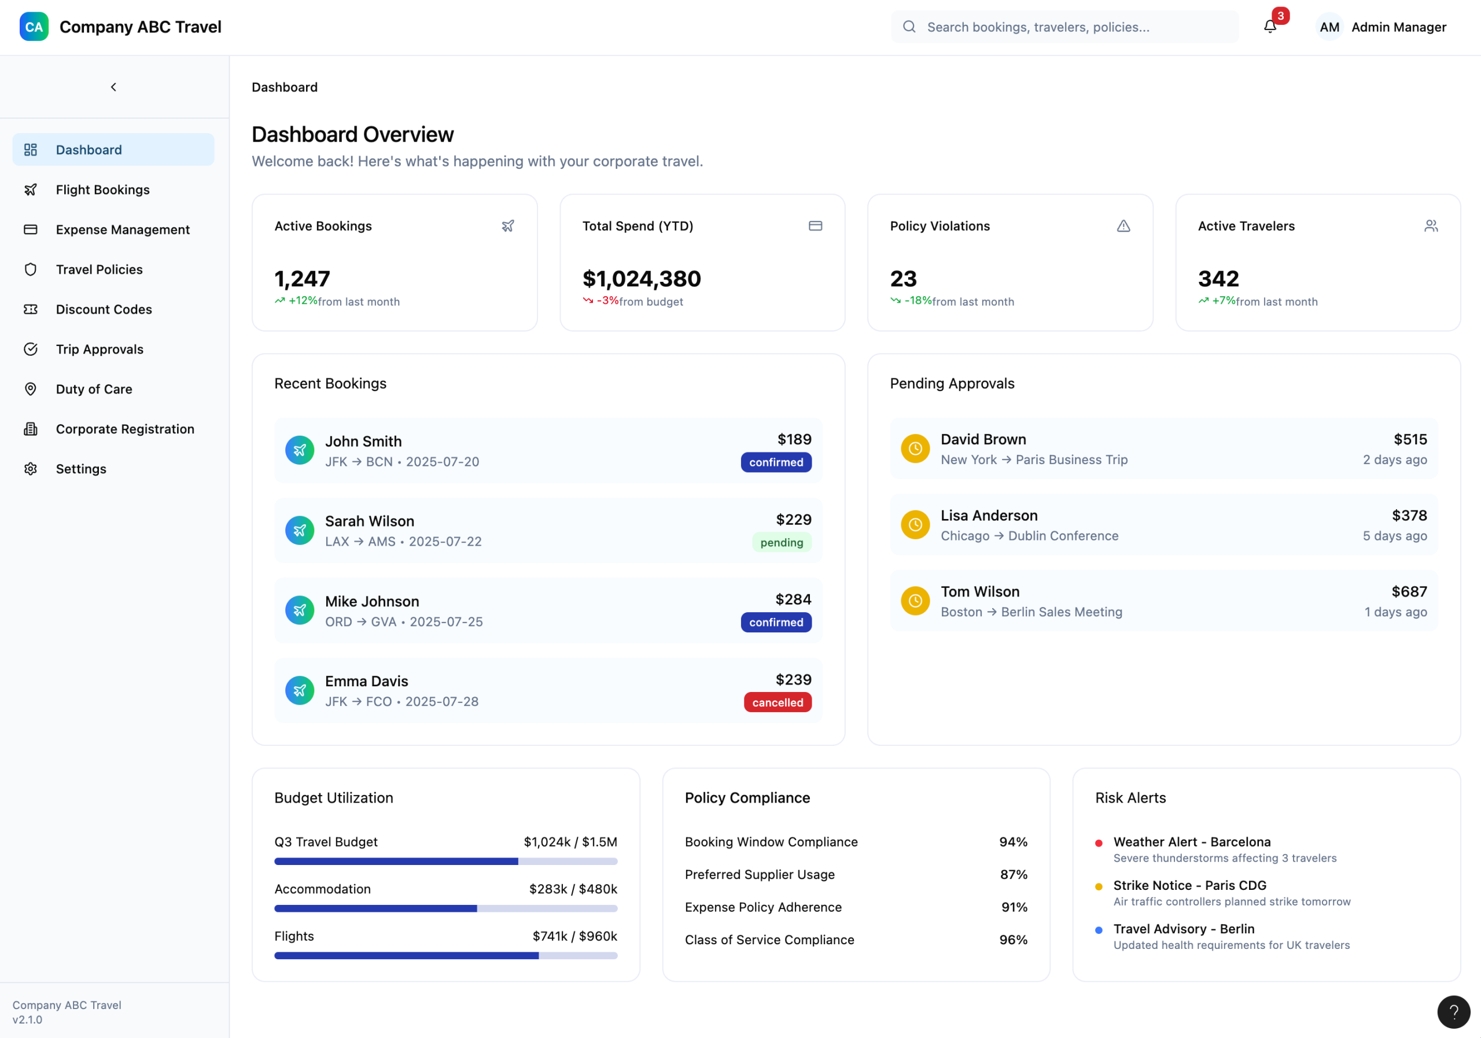This screenshot has height=1038, width=1481.
Task: Click the Q3 Travel Budget progress bar
Action: coord(445,861)
